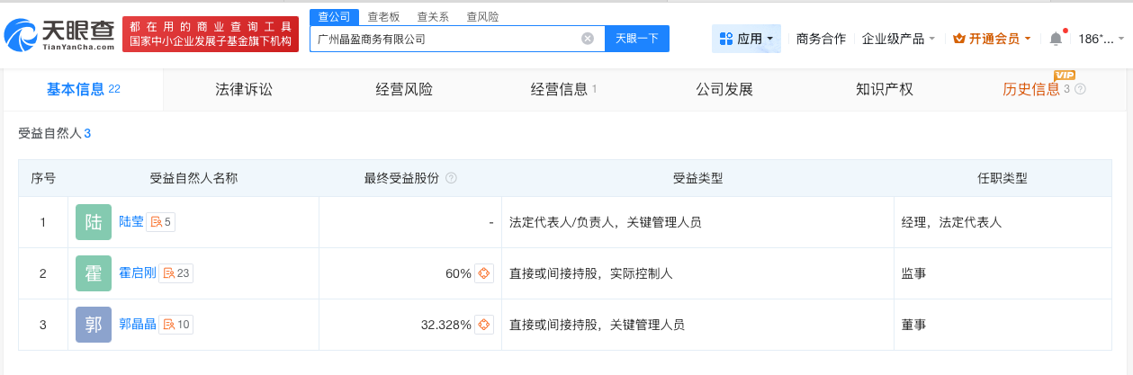
Task: Click the 陆 avatar tile
Action: pos(94,222)
